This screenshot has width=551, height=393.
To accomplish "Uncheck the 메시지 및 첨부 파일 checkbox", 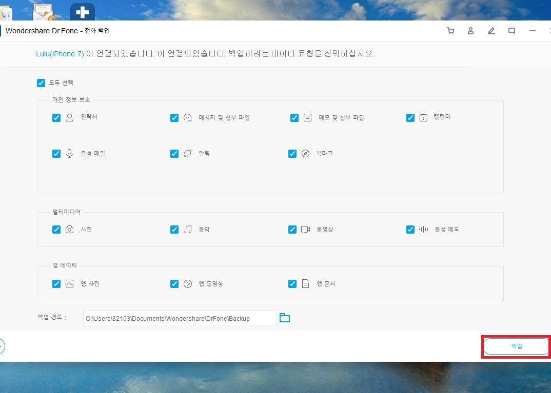I will [174, 117].
